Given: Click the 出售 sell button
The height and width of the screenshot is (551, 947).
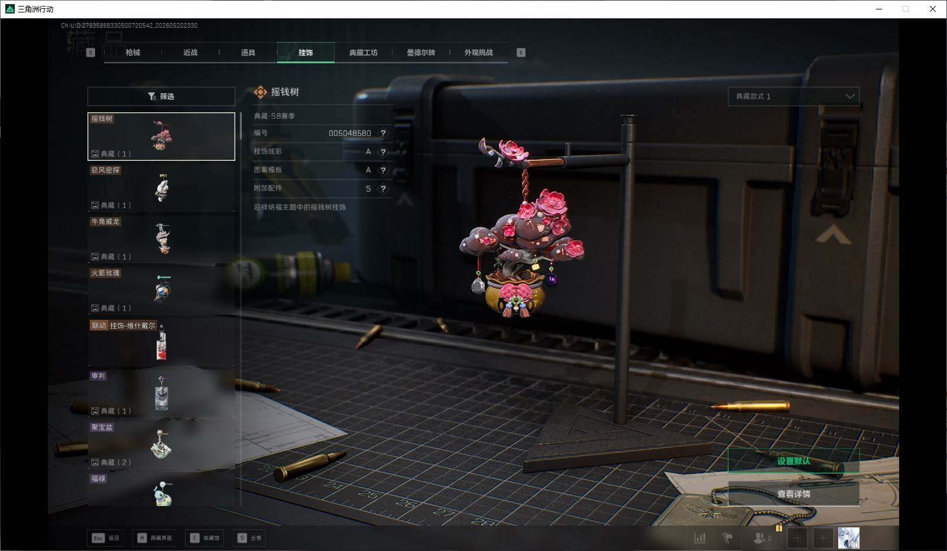Looking at the screenshot, I should (x=249, y=538).
